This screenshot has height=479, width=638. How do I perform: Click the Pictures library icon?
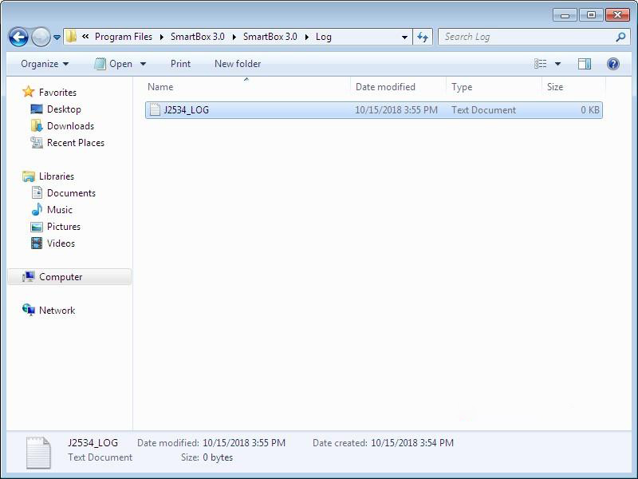pos(37,227)
